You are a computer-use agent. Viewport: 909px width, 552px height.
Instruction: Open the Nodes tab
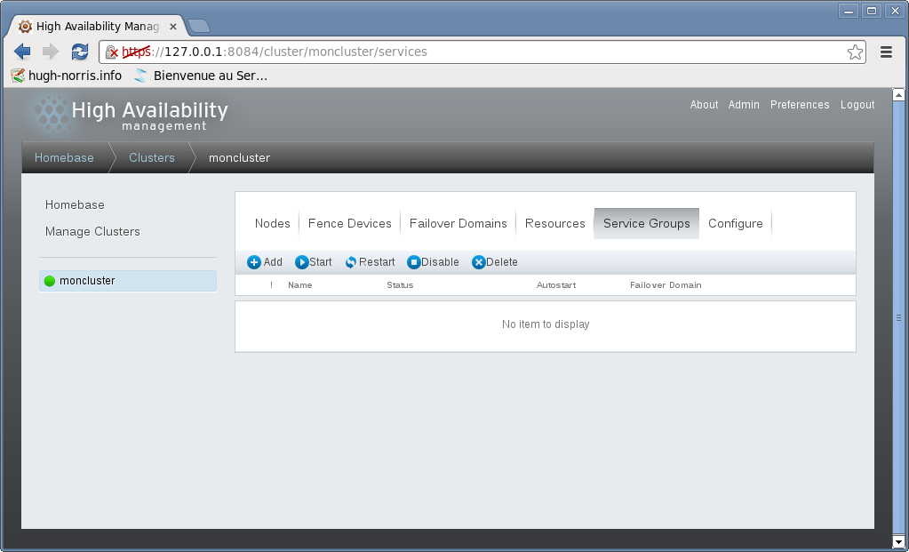coord(272,223)
